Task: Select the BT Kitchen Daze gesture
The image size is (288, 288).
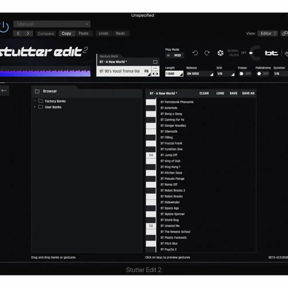Action: click(172, 173)
